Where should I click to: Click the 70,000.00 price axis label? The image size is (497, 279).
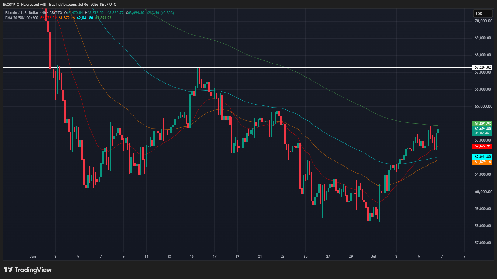(483, 21)
